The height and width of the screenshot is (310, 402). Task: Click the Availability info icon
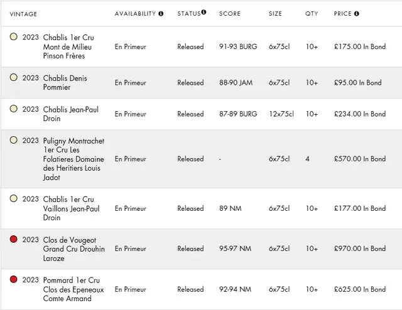point(161,14)
